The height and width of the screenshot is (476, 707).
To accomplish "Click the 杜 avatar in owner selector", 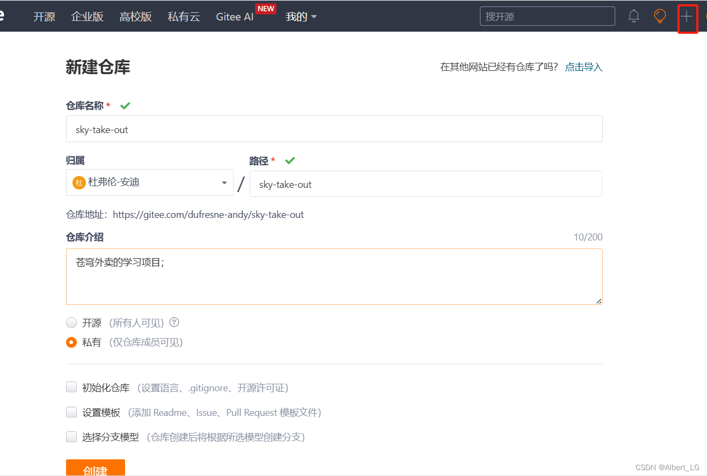I will (79, 182).
